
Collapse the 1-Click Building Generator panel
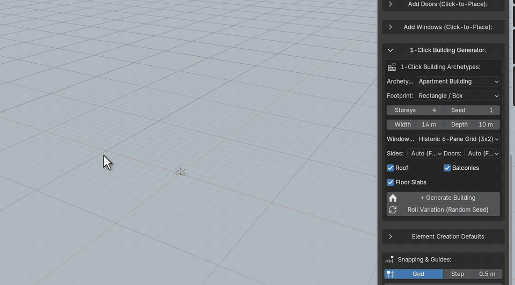coord(443,50)
